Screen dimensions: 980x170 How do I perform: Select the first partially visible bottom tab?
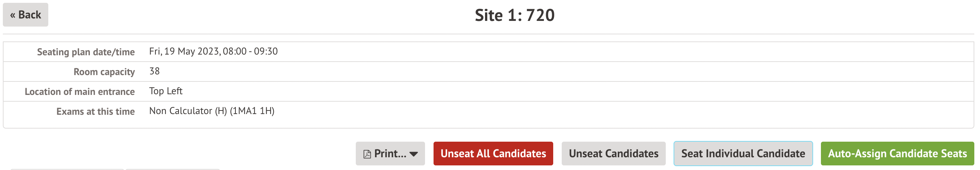click(67, 169)
